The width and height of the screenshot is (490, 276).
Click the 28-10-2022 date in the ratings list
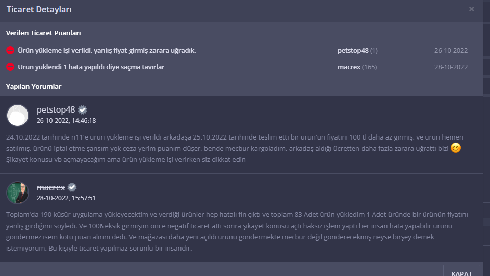pyautogui.click(x=451, y=67)
